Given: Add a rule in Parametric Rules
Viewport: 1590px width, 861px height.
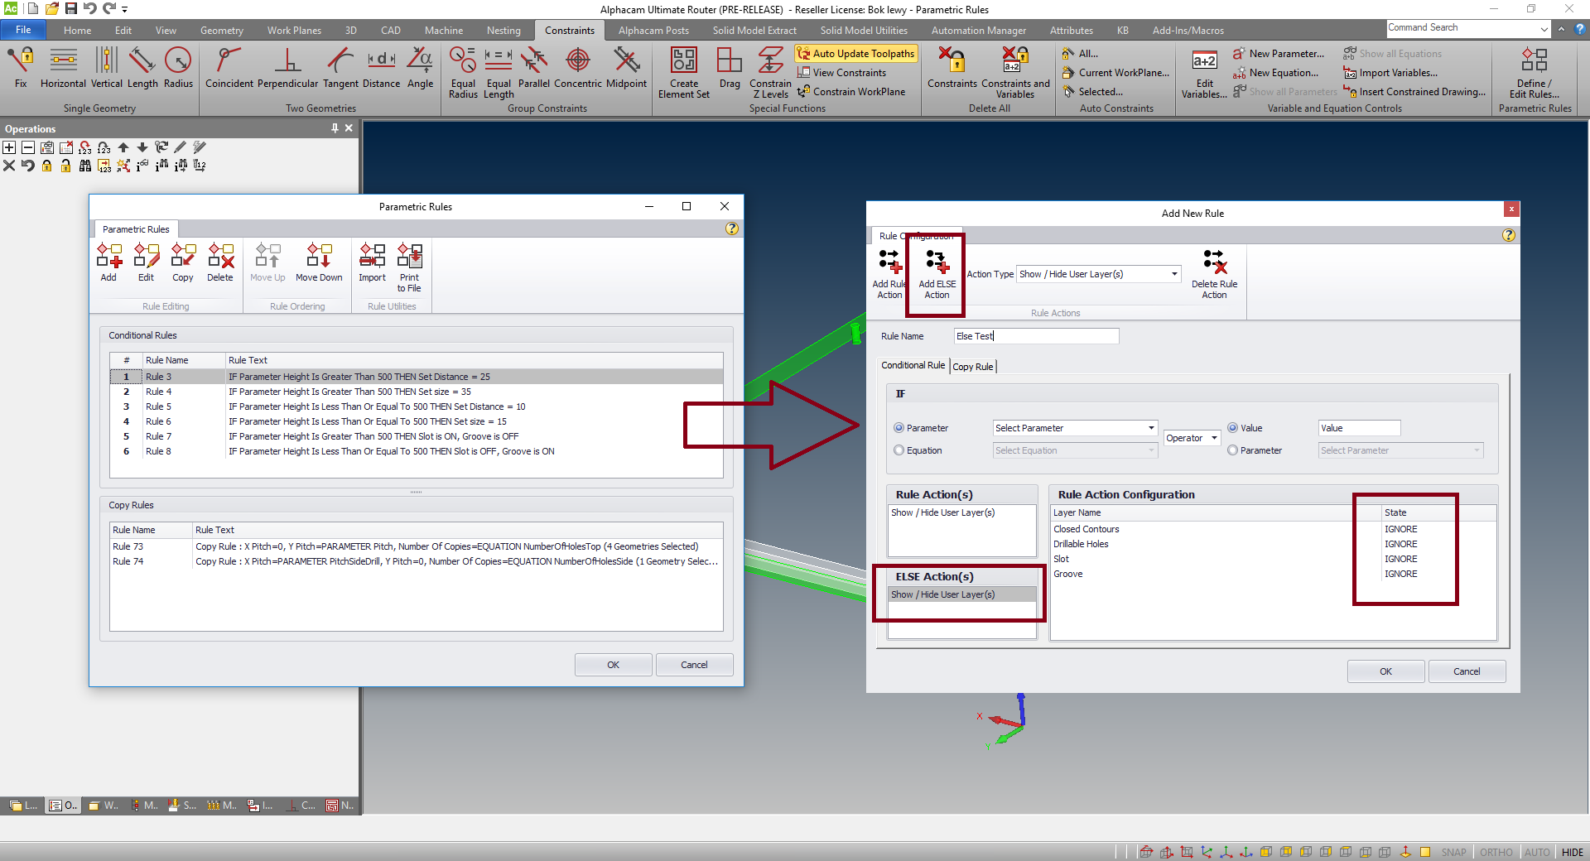Looking at the screenshot, I should [108, 262].
